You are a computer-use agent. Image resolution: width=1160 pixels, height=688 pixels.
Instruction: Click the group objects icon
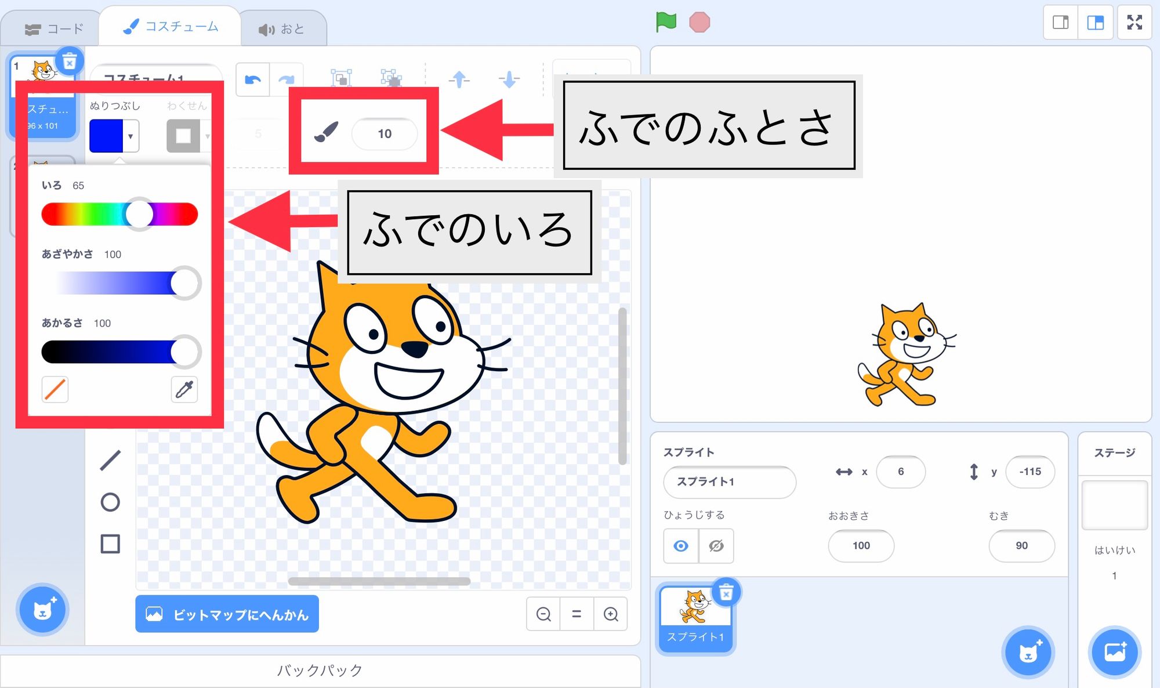(x=341, y=78)
